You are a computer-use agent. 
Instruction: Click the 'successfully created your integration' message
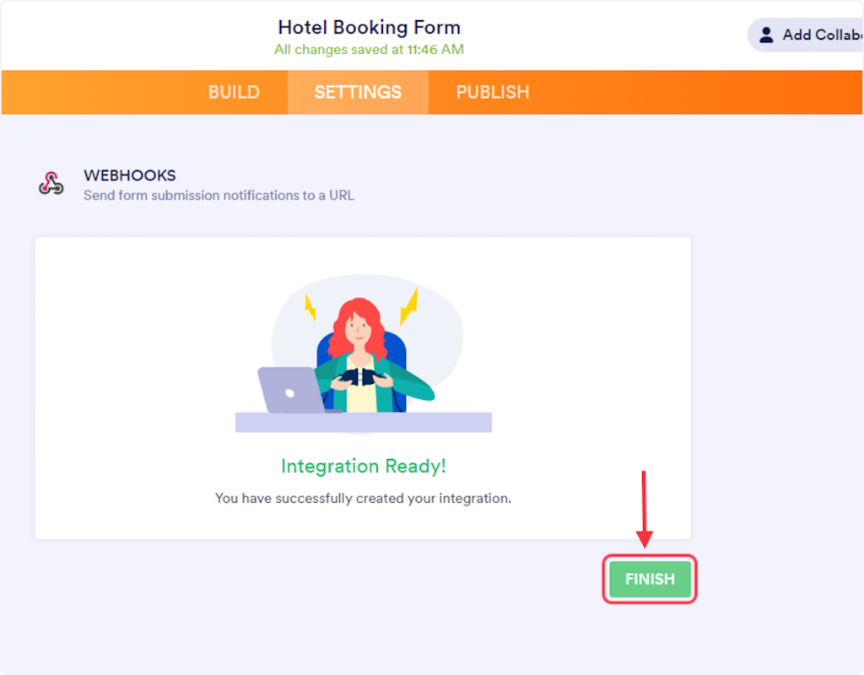point(363,498)
